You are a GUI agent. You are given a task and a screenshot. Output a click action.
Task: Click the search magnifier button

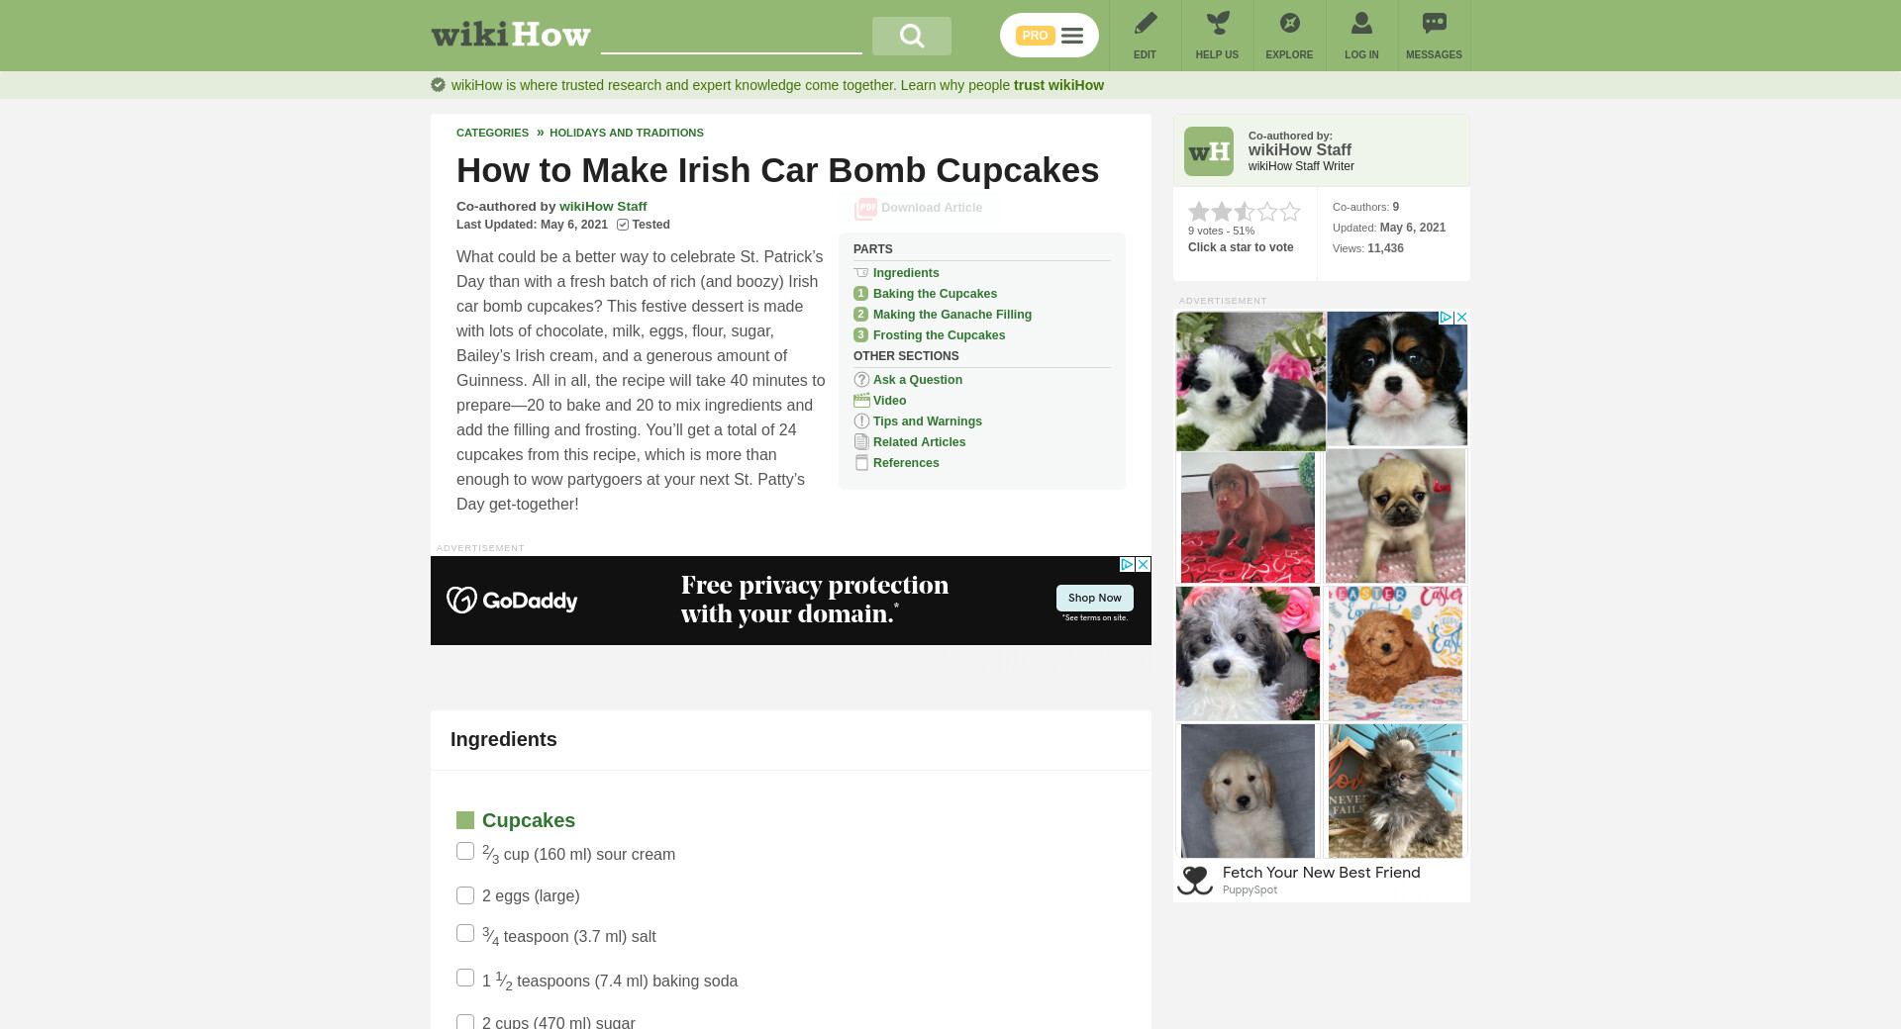(911, 36)
